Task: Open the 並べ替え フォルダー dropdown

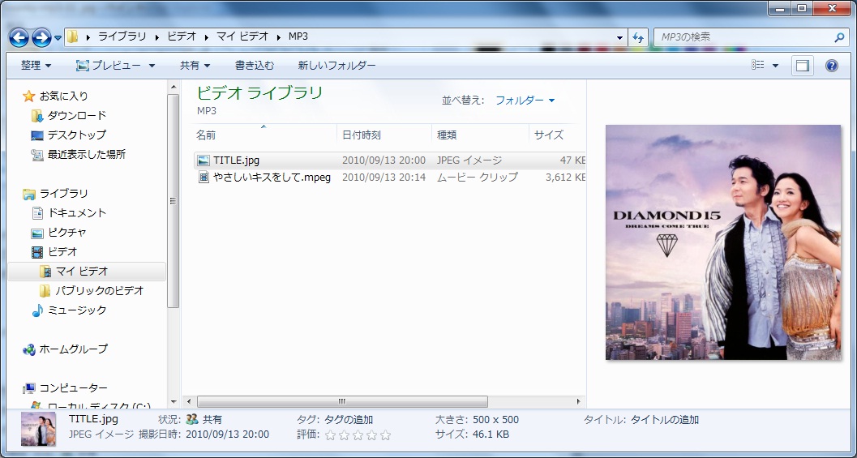Action: pyautogui.click(x=525, y=100)
